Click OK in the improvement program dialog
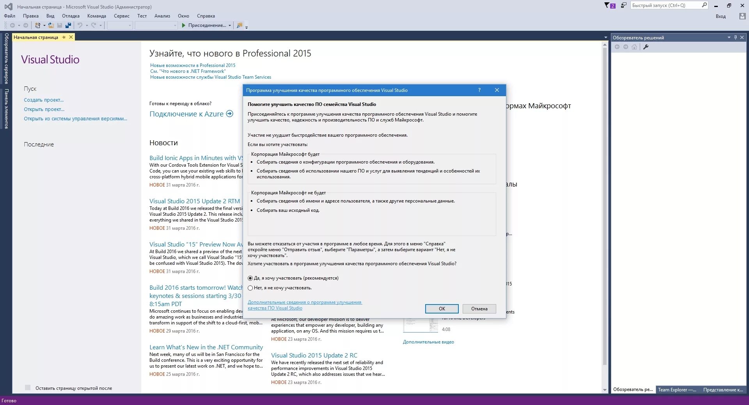Screen dimensions: 749x405 (x=442, y=309)
